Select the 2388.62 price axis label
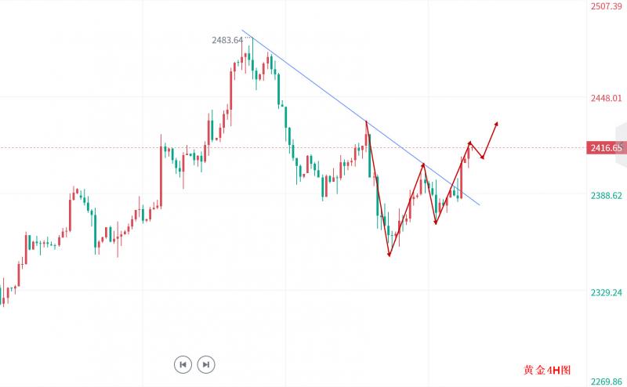This screenshot has width=627, height=387. tap(606, 195)
